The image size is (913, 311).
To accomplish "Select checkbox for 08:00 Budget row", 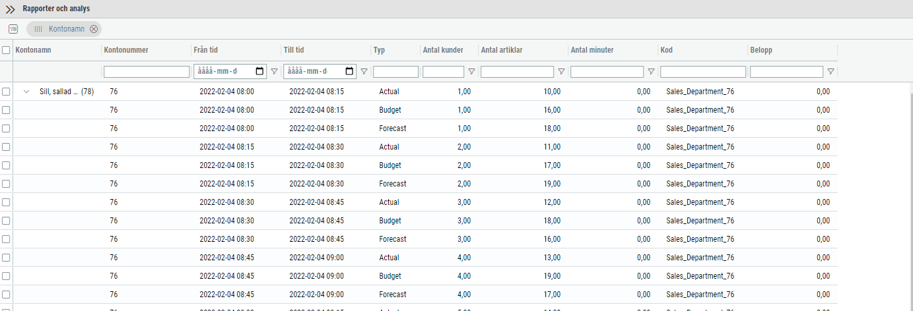I will tap(6, 110).
